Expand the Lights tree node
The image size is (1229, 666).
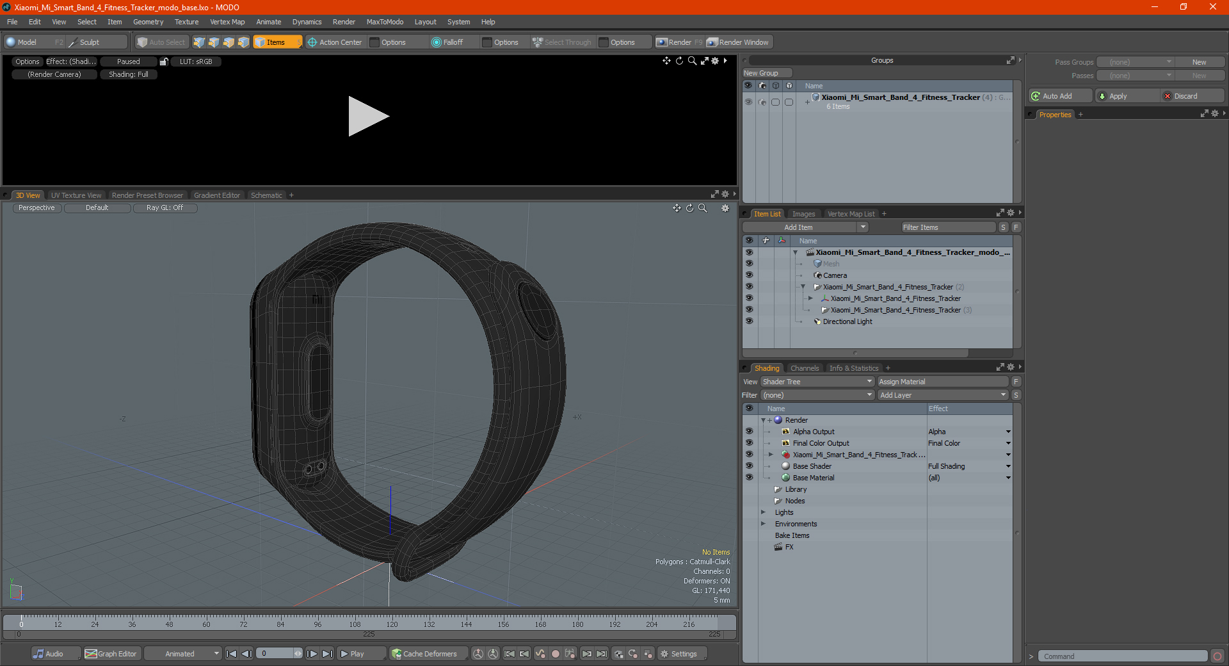tap(763, 512)
